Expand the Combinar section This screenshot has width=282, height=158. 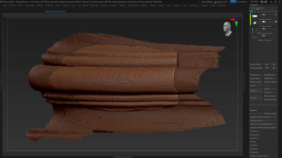[x=254, y=131]
